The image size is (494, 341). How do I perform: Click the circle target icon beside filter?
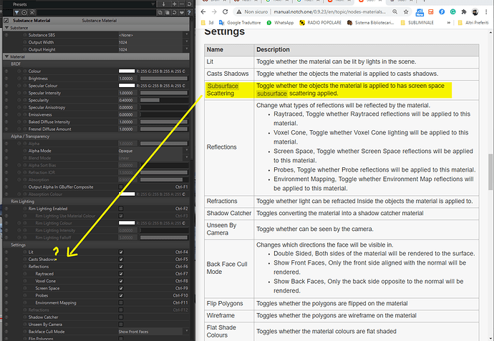point(24,13)
